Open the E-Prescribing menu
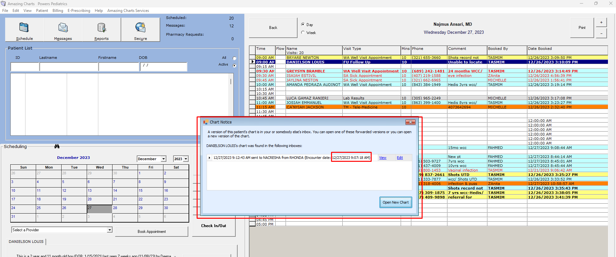 coord(79,11)
